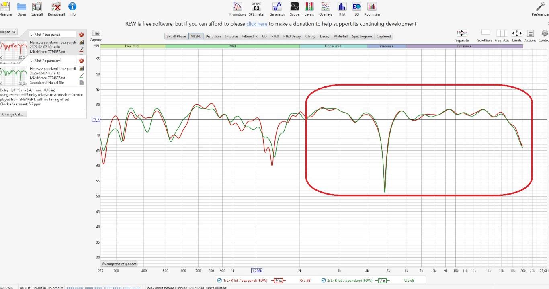Open Preferences wrench icon
The height and width of the screenshot is (289, 549).
[x=541, y=6]
